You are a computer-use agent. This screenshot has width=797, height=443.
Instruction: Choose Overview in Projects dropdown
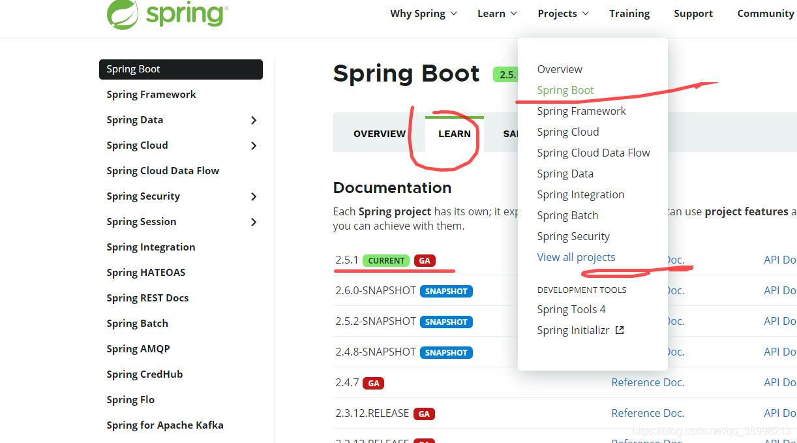pos(560,69)
